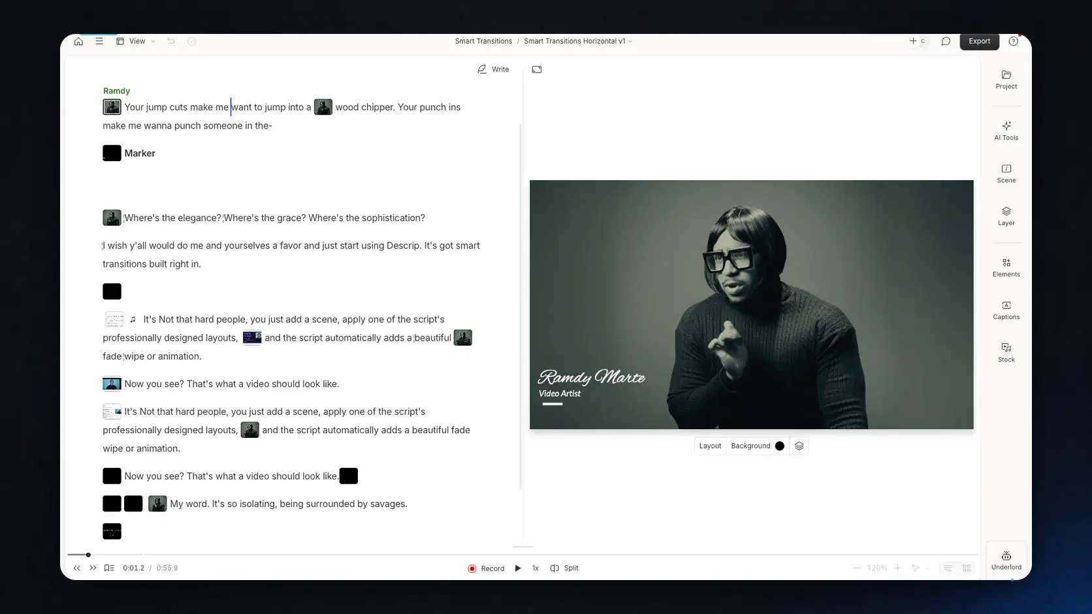Click the Background label under the canvas
This screenshot has width=1092, height=614.
[x=750, y=446]
